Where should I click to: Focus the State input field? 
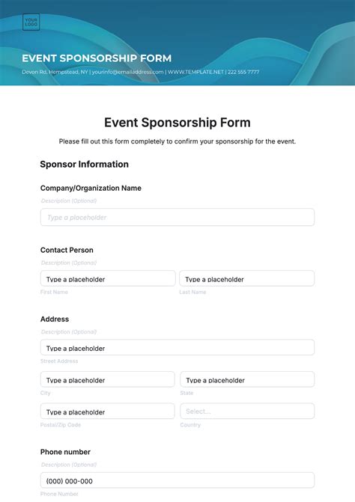(x=247, y=379)
